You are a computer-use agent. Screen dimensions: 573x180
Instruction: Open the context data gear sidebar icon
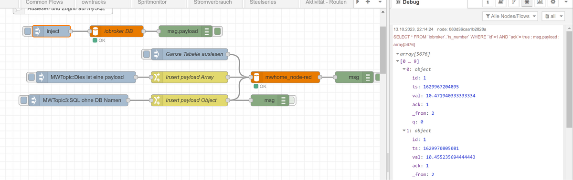tap(553, 3)
